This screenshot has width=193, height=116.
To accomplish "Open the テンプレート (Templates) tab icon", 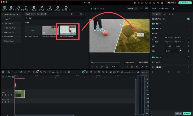I will tap(66, 7).
